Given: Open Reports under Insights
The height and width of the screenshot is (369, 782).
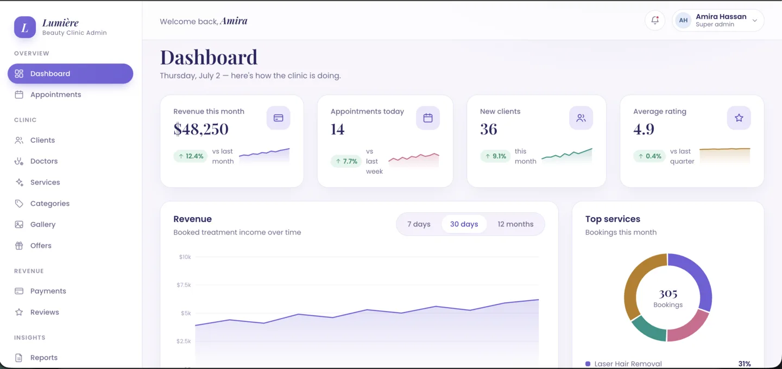Looking at the screenshot, I should click(70, 358).
